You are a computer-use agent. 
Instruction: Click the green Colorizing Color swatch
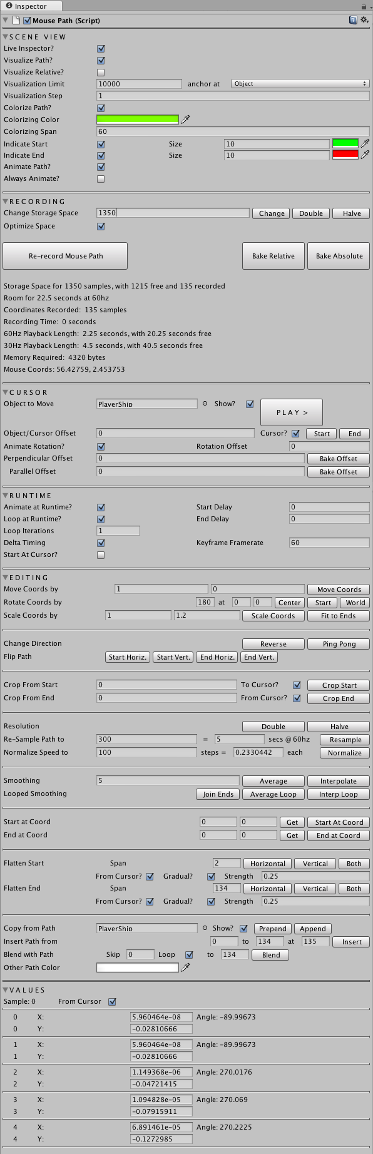pyautogui.click(x=138, y=120)
